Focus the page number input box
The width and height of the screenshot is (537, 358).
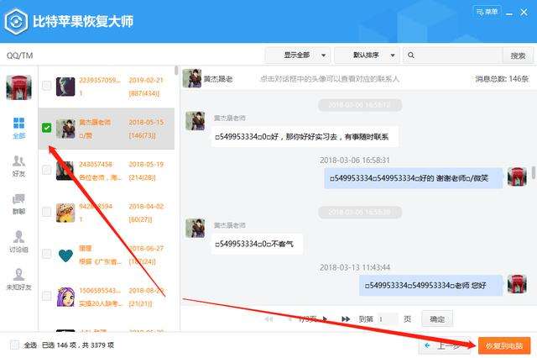(387, 319)
